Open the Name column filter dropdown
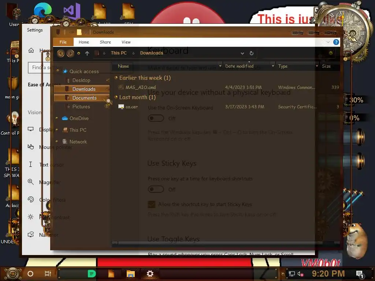This screenshot has width=375, height=281. click(220, 66)
